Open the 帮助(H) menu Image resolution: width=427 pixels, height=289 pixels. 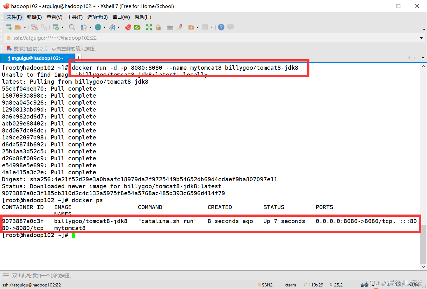tap(143, 17)
